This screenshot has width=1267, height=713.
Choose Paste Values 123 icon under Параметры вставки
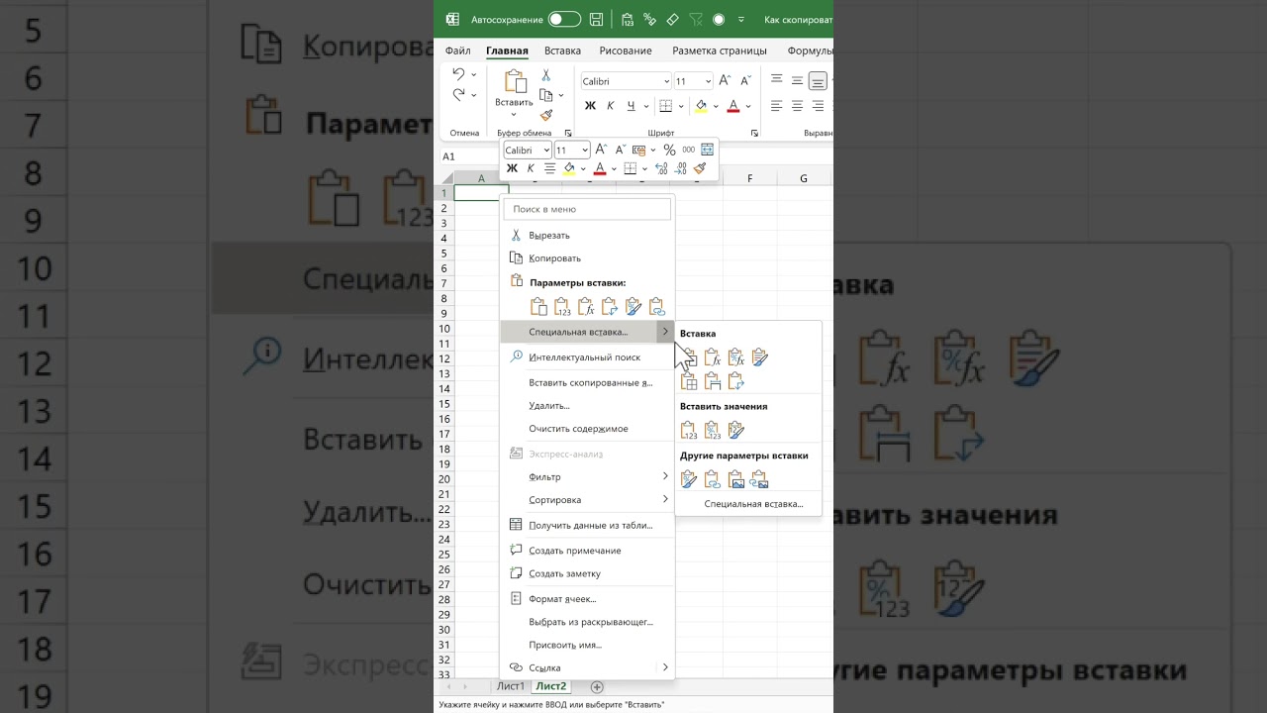point(562,307)
